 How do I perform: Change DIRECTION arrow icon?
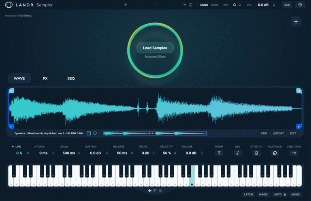pyautogui.click(x=294, y=153)
